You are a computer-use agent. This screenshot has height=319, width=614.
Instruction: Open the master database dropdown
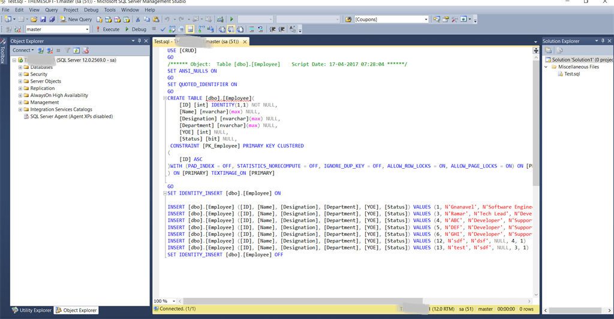pyautogui.click(x=87, y=29)
